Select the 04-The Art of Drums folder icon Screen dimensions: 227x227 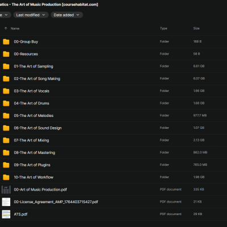coord(6,103)
